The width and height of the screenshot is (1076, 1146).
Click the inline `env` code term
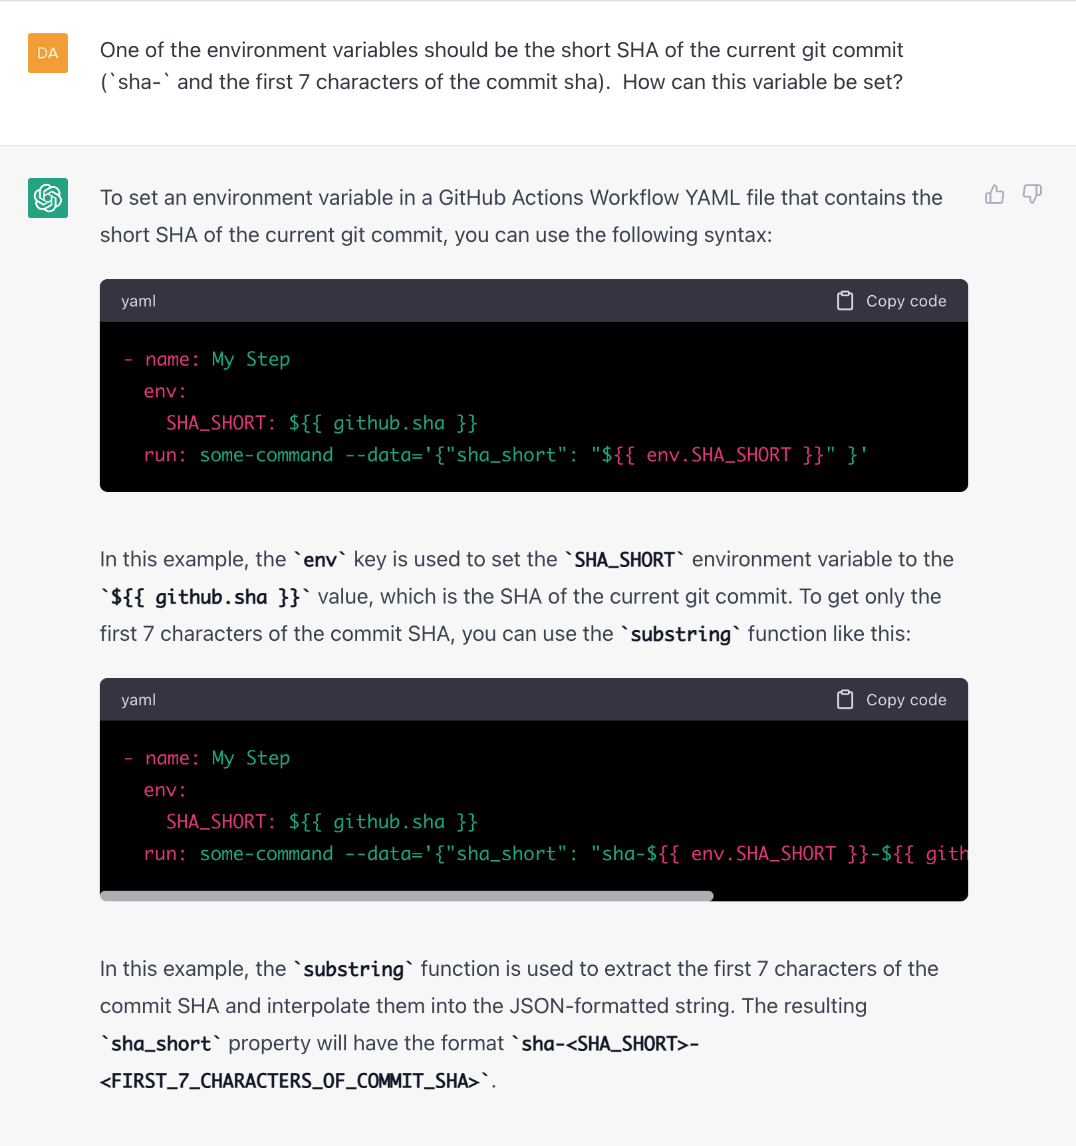pos(320,560)
